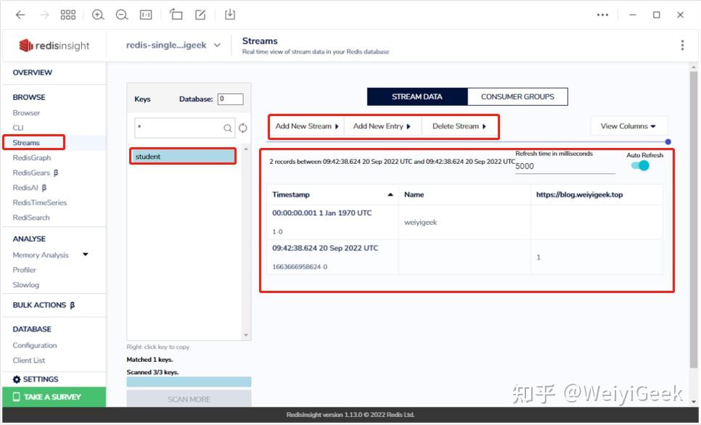Viewport: 701px width, 425px height.
Task: Click the zoom in magnifier icon
Action: pos(97,15)
